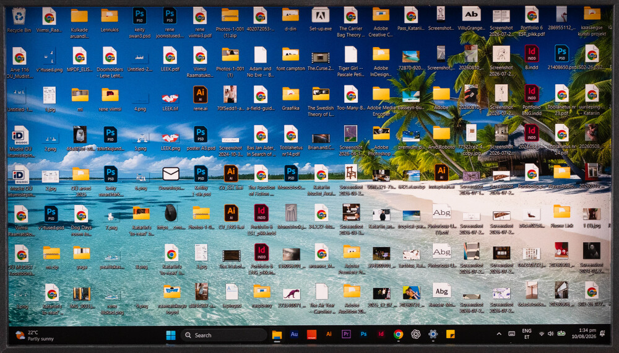Screen dimensions: 619x353
Task: Open rene.ai Illustrator file
Action: [x=200, y=95]
